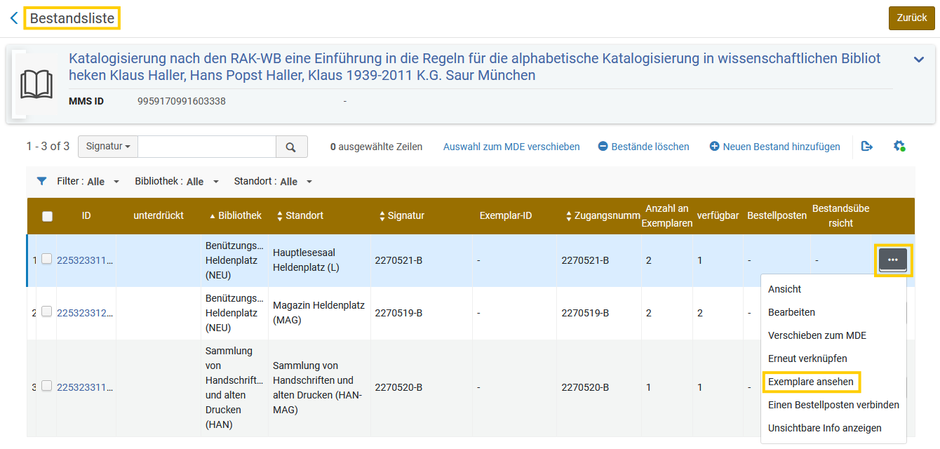Click Neuen Bestand hinzufügen link
The width and height of the screenshot is (940, 449).
775,147
